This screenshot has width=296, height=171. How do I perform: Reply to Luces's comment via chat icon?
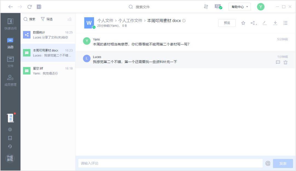tap(278, 62)
